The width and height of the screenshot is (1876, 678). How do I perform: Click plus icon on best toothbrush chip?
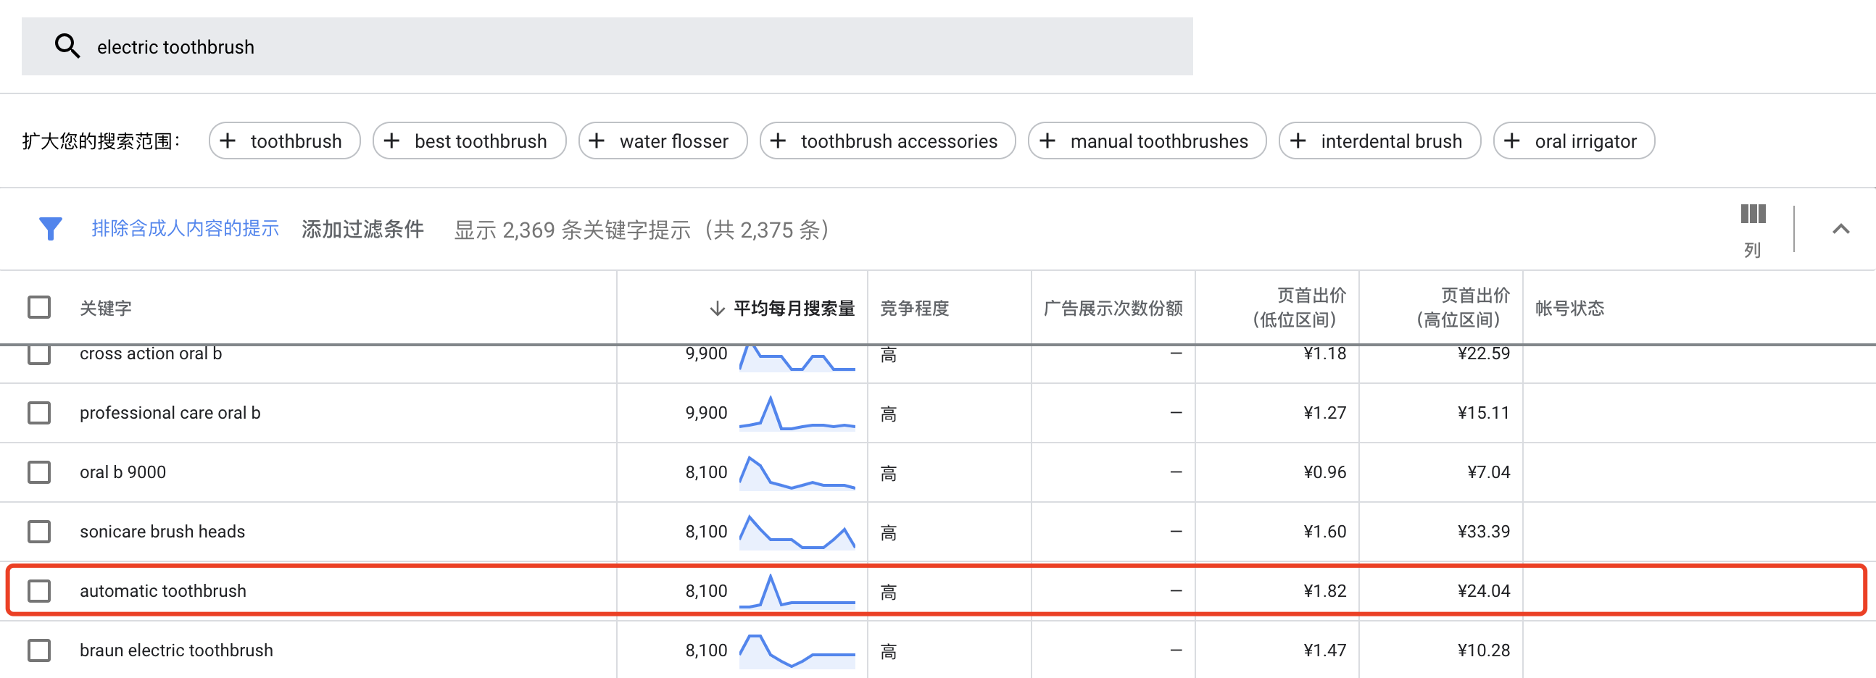click(391, 141)
